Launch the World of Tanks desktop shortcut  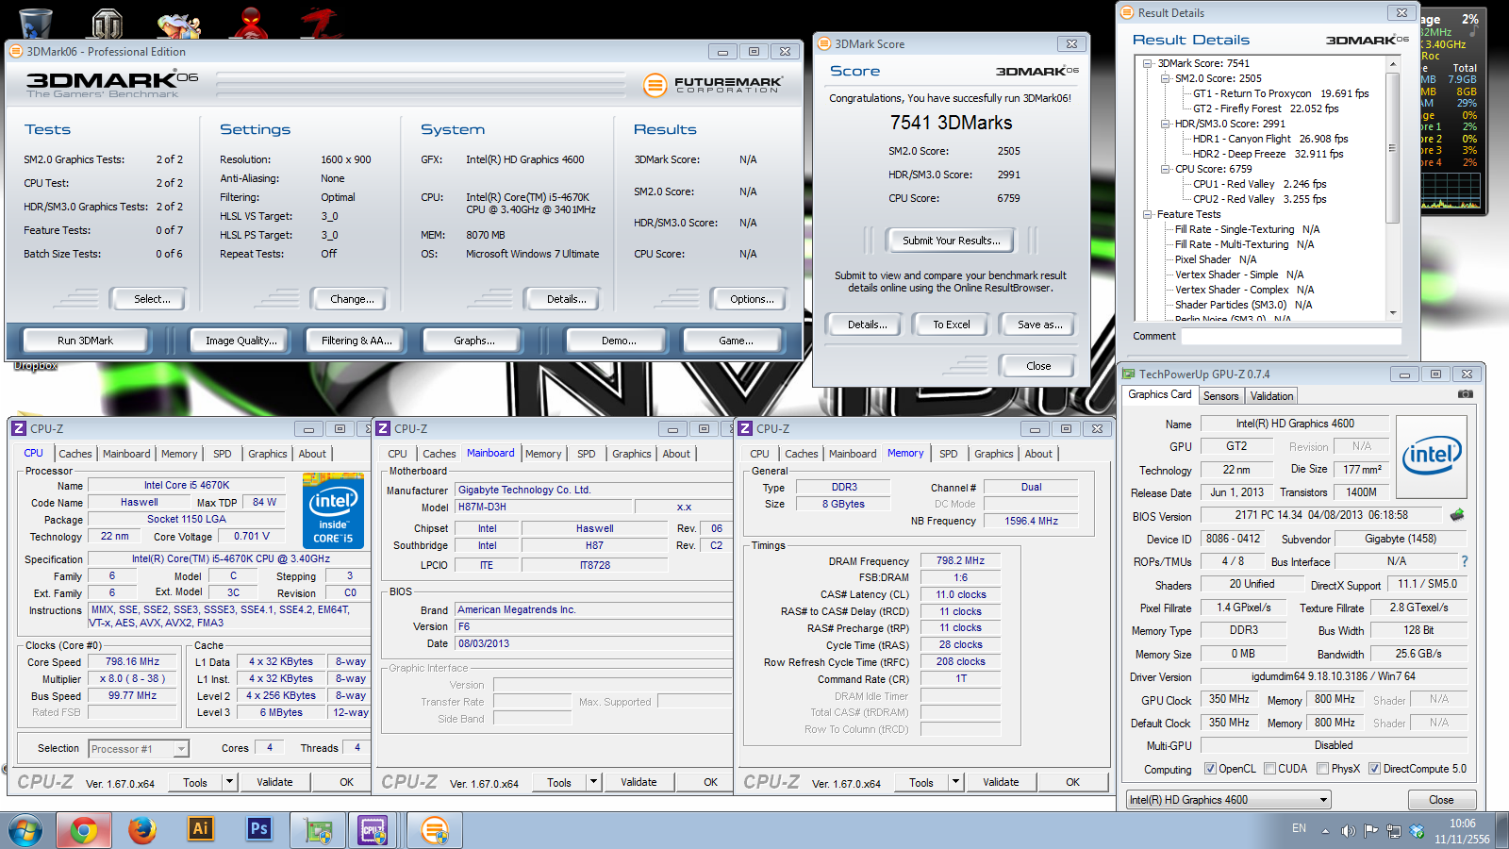[x=107, y=23]
